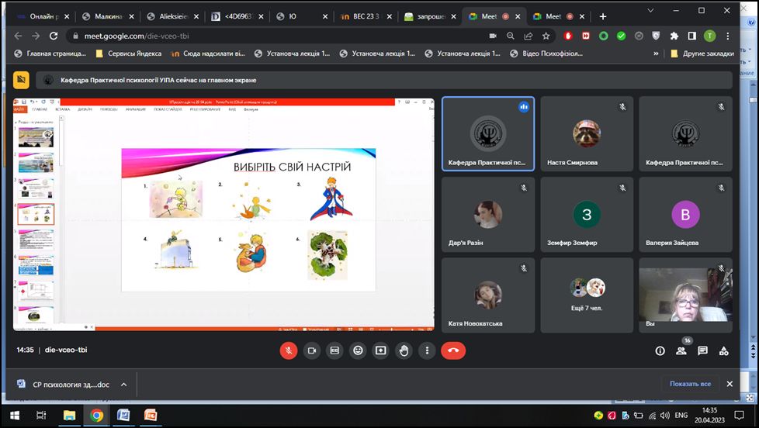Select Валерия Зайцева participant tile

(x=685, y=214)
